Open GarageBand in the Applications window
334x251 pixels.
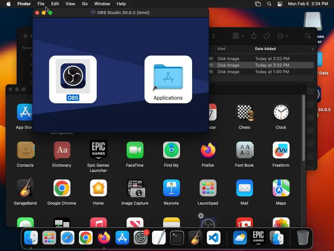(25, 188)
